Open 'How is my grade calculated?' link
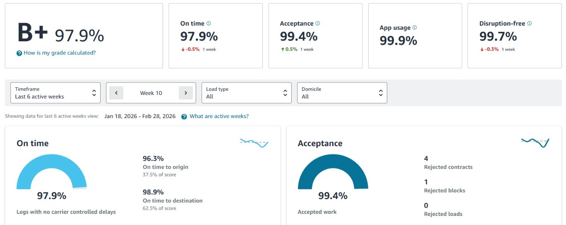 (60, 53)
